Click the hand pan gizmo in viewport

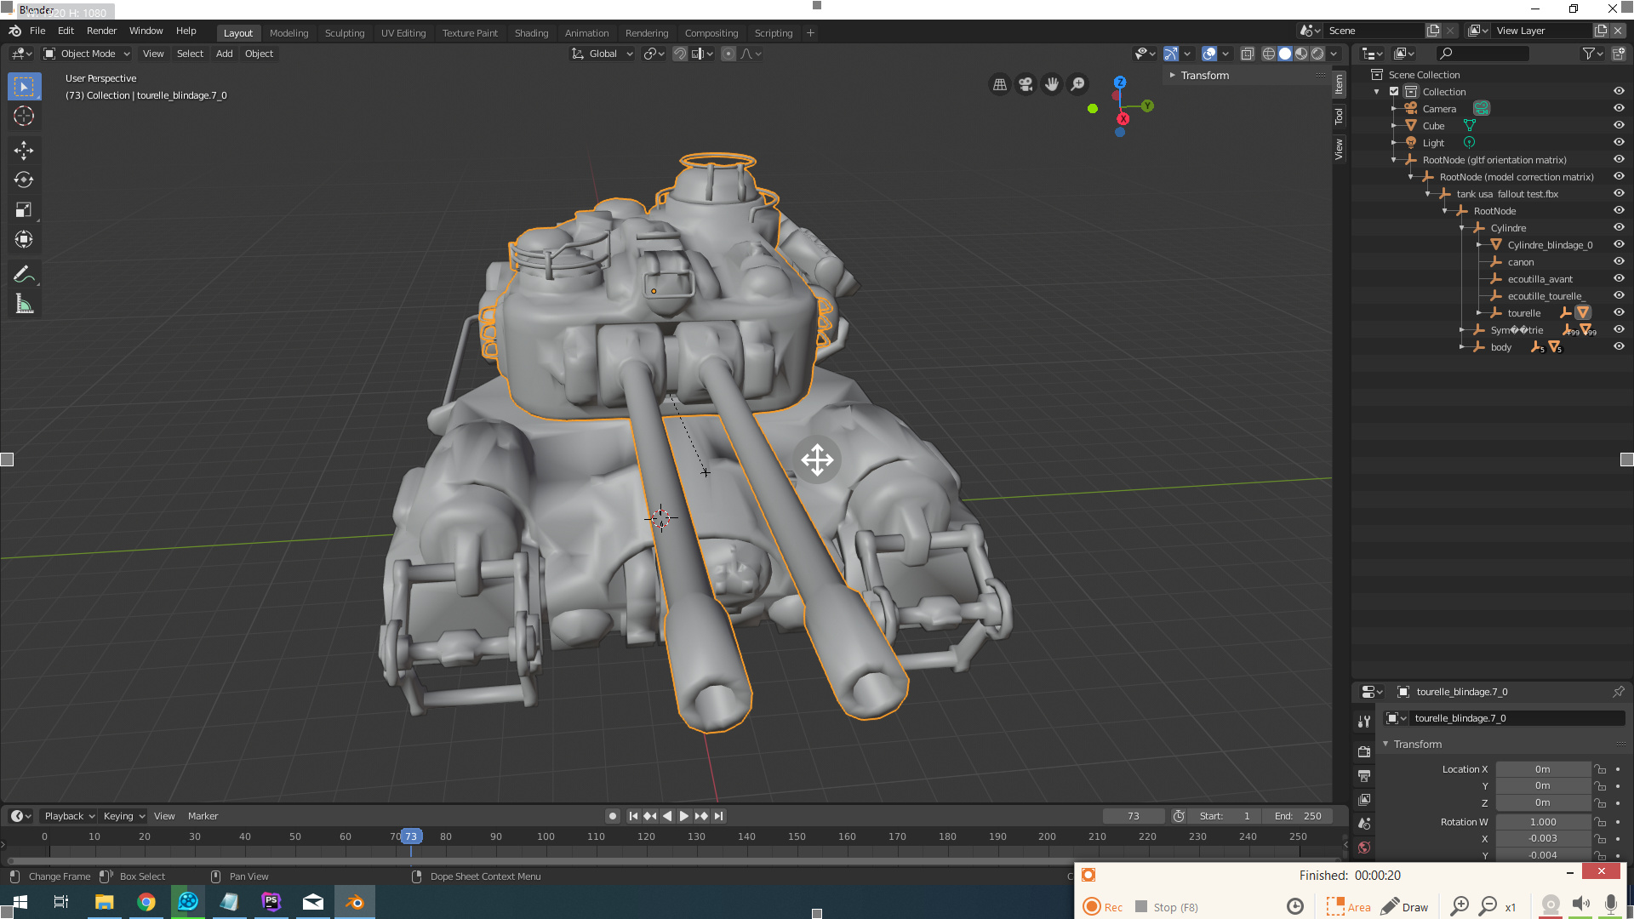tap(1052, 84)
